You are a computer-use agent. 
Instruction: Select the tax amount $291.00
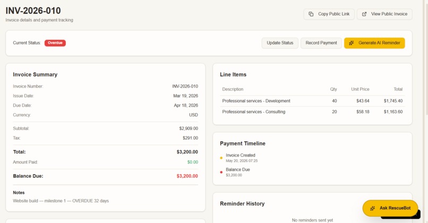190,138
